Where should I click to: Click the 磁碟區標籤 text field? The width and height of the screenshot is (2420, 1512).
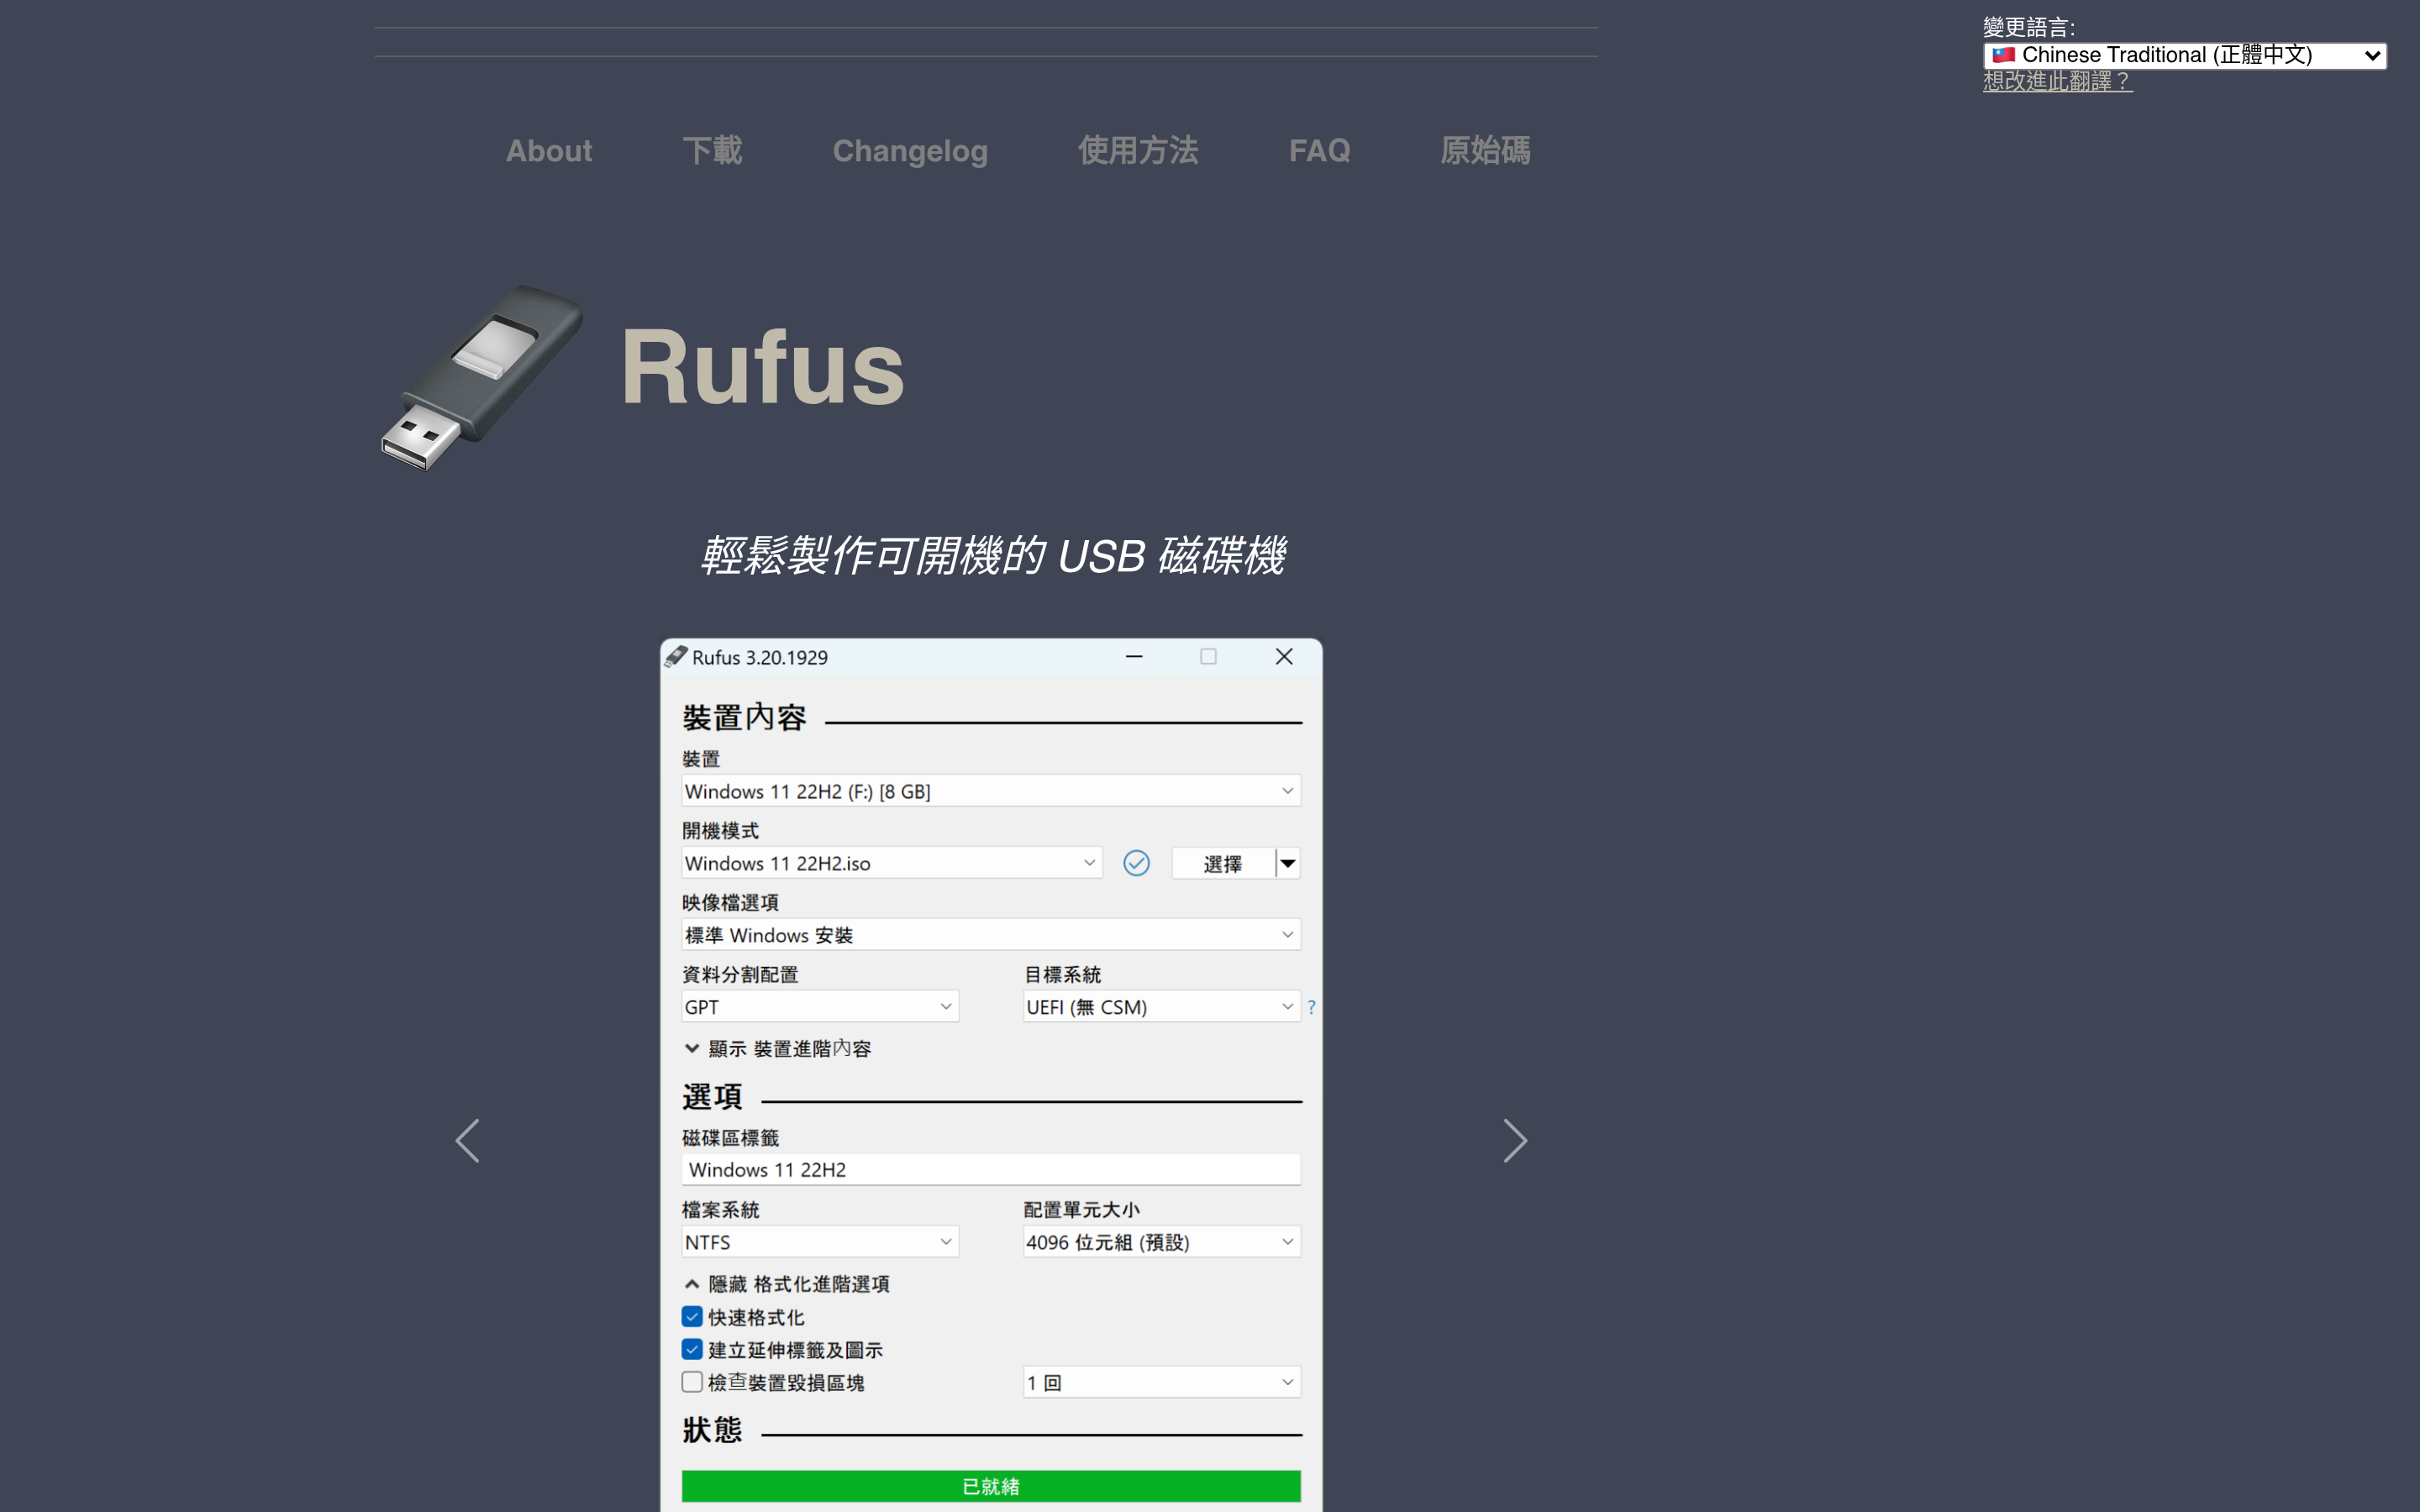(991, 1170)
